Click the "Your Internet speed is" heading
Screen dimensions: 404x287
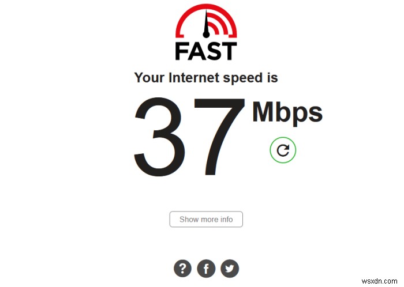pyautogui.click(x=206, y=78)
